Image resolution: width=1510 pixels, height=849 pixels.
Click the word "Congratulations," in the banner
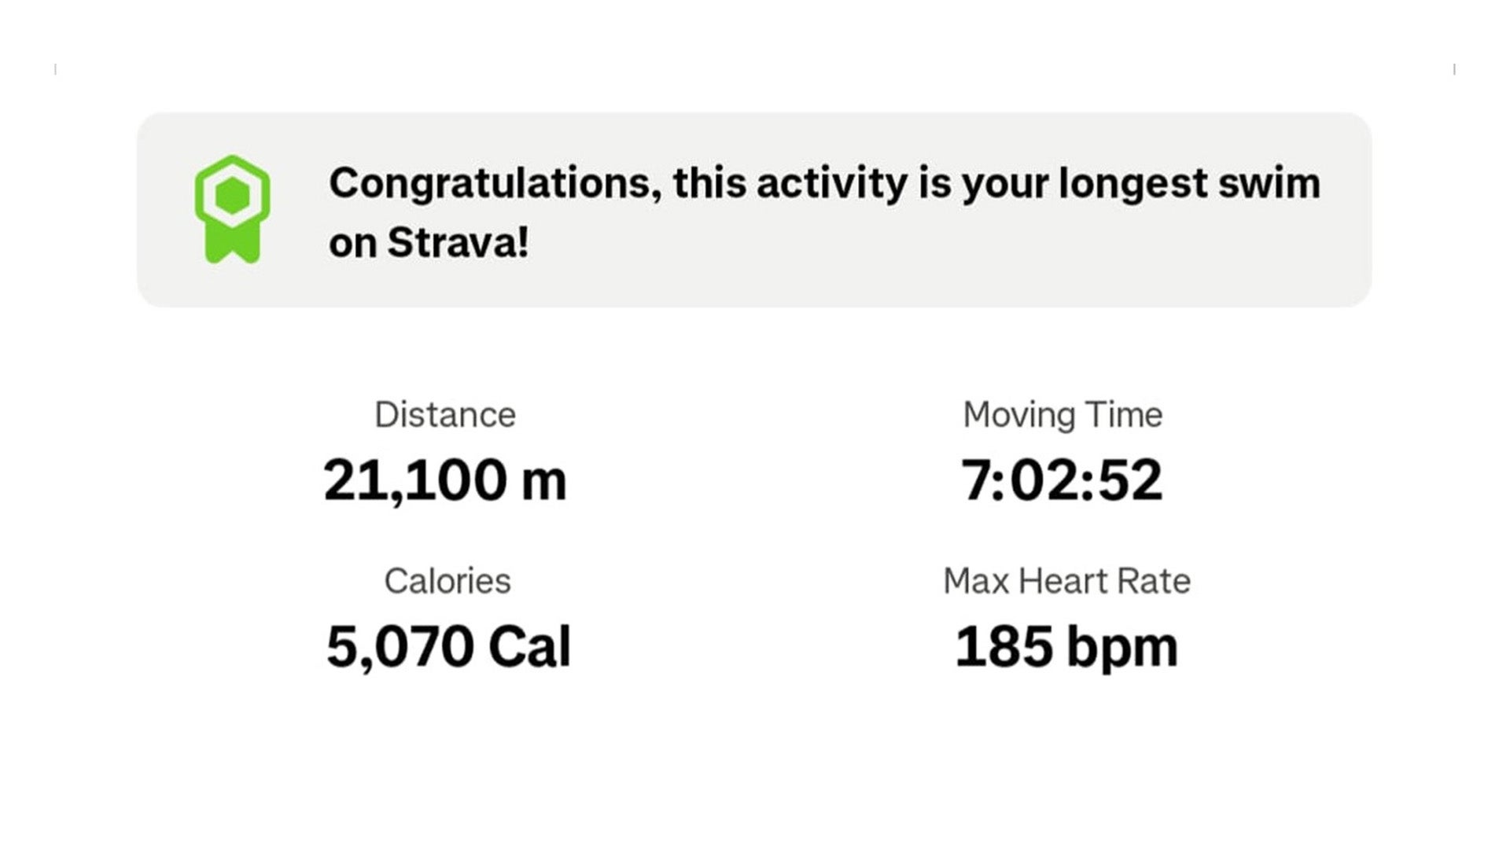[495, 184]
